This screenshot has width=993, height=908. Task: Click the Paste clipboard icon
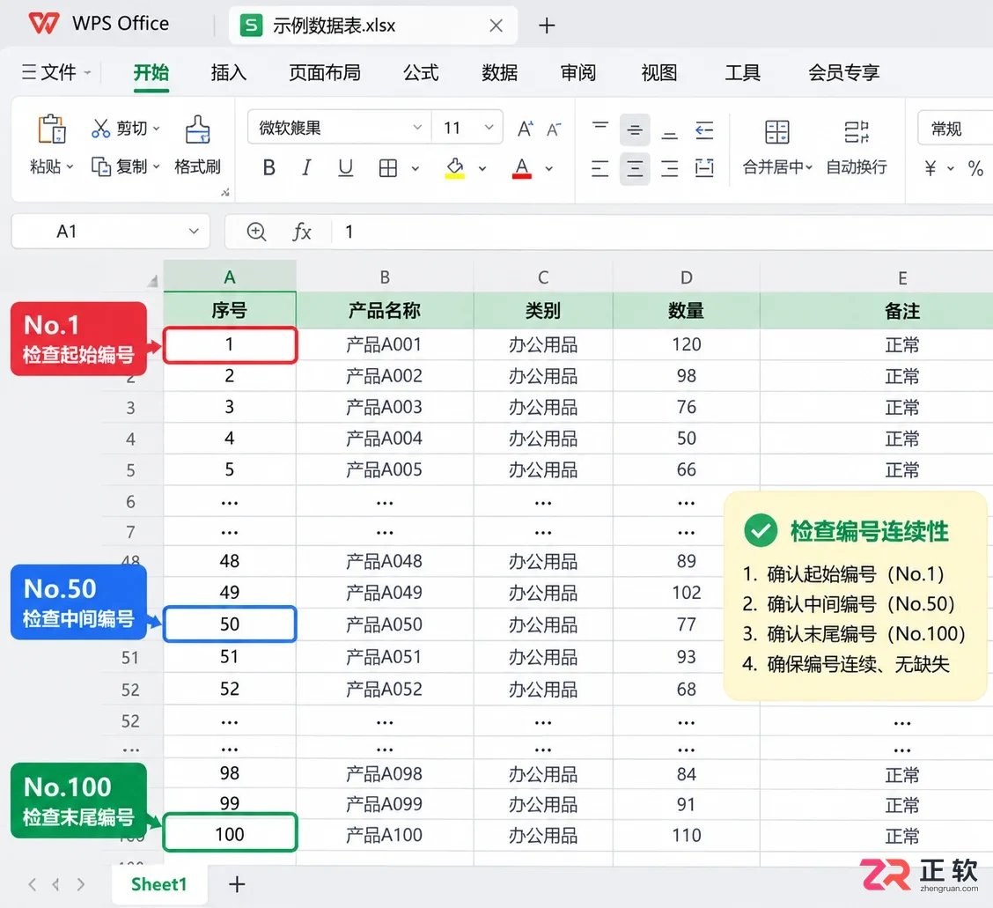tap(52, 129)
